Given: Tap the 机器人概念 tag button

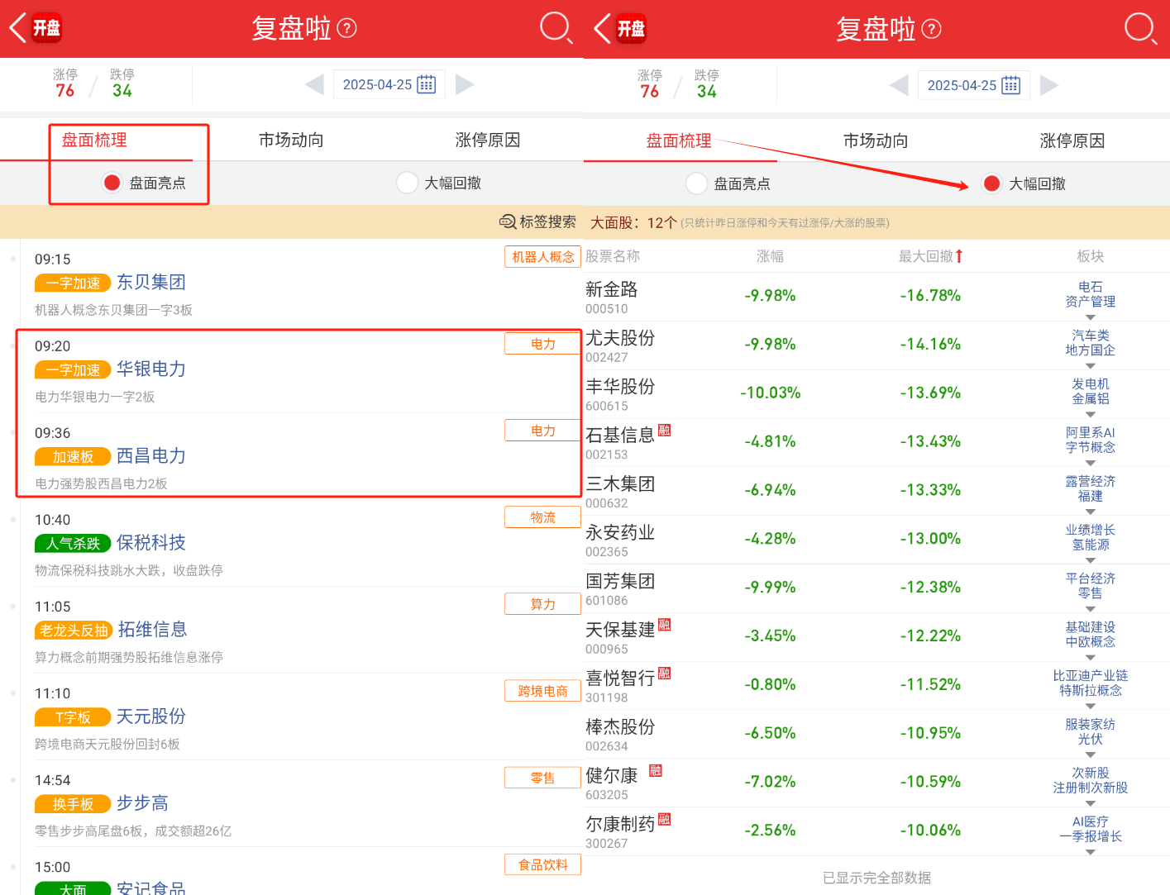Looking at the screenshot, I should pyautogui.click(x=542, y=257).
